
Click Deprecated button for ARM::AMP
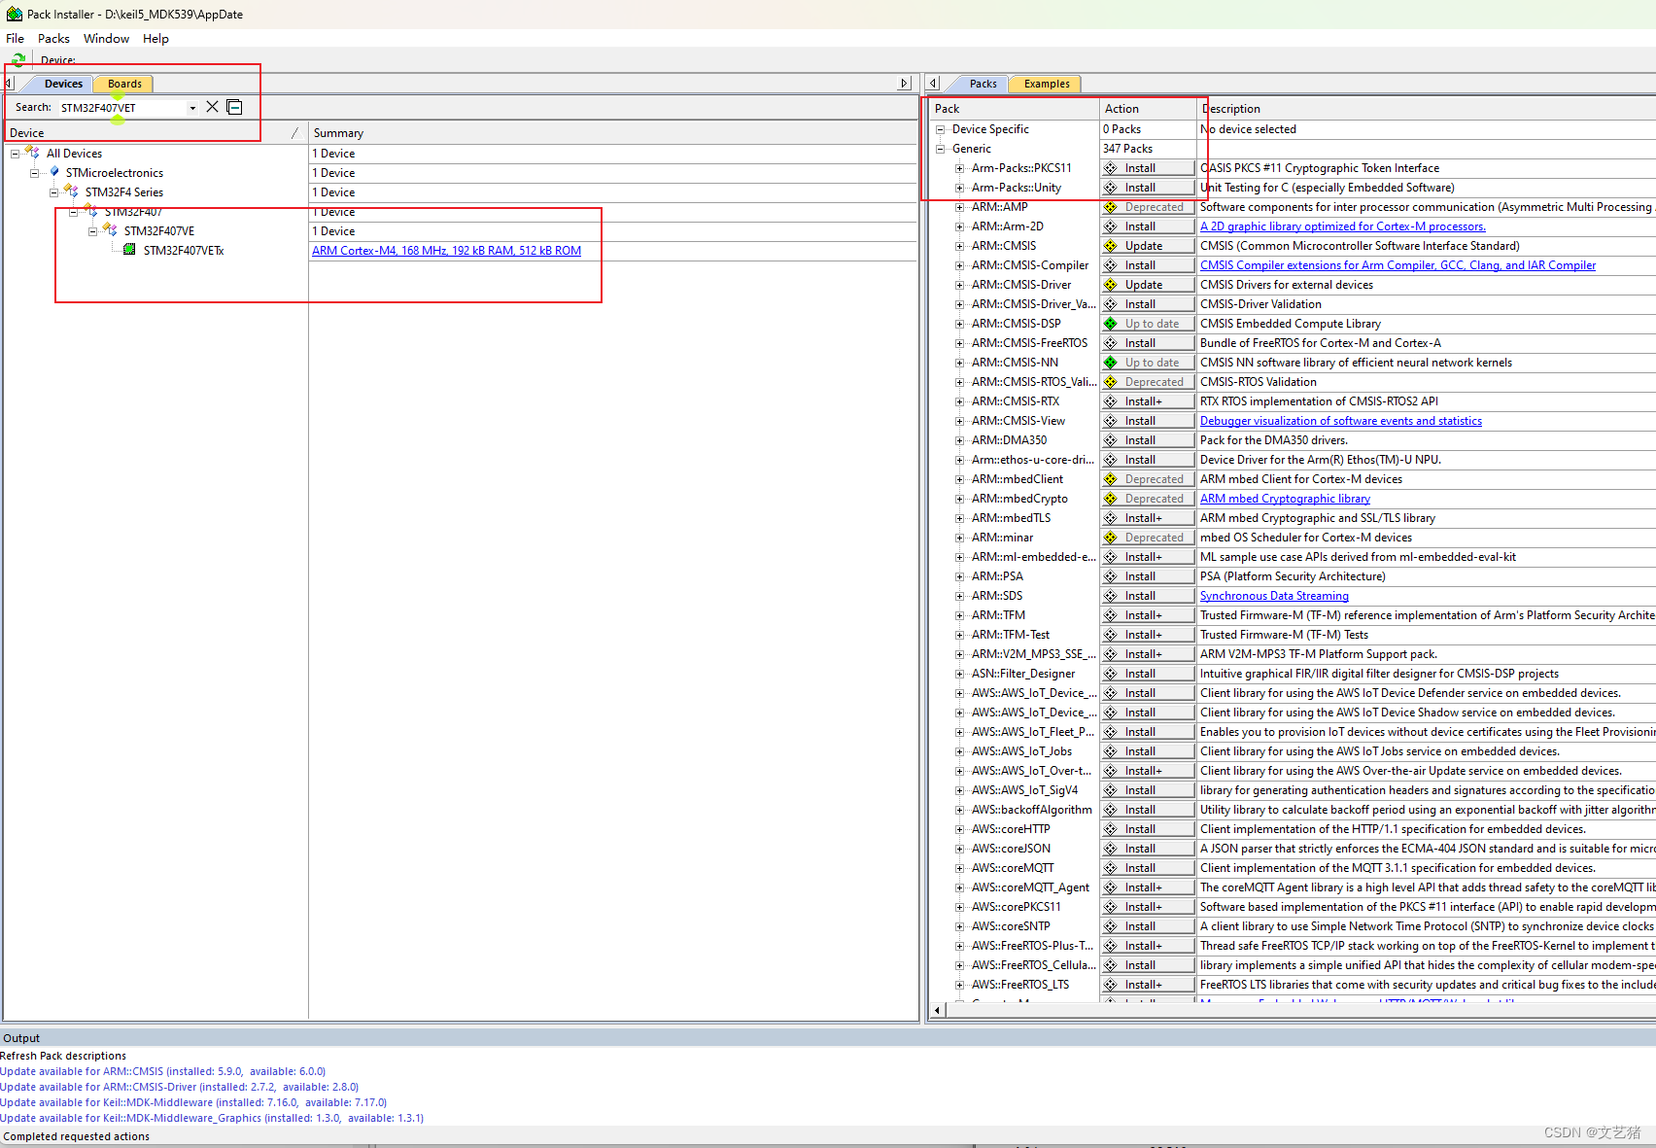click(x=1147, y=207)
